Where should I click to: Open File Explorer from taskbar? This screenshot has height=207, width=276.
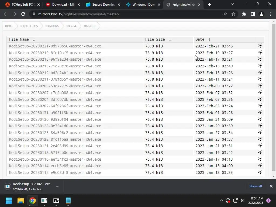click(x=20, y=201)
